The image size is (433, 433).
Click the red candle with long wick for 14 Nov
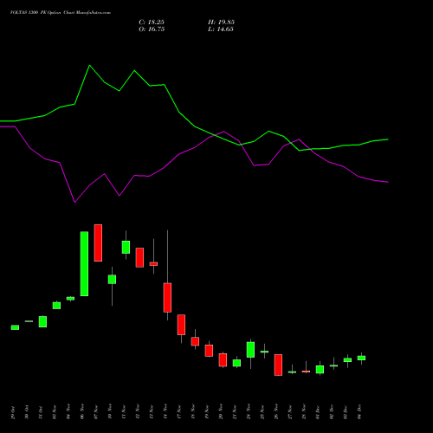167,297
